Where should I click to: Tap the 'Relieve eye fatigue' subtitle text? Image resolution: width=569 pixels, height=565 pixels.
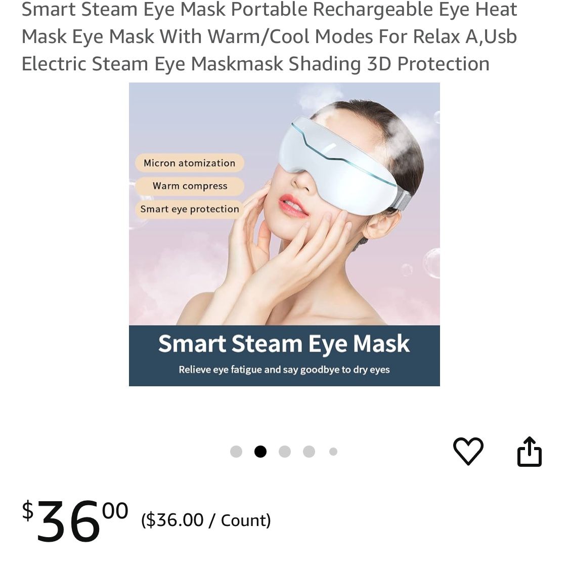(x=284, y=370)
